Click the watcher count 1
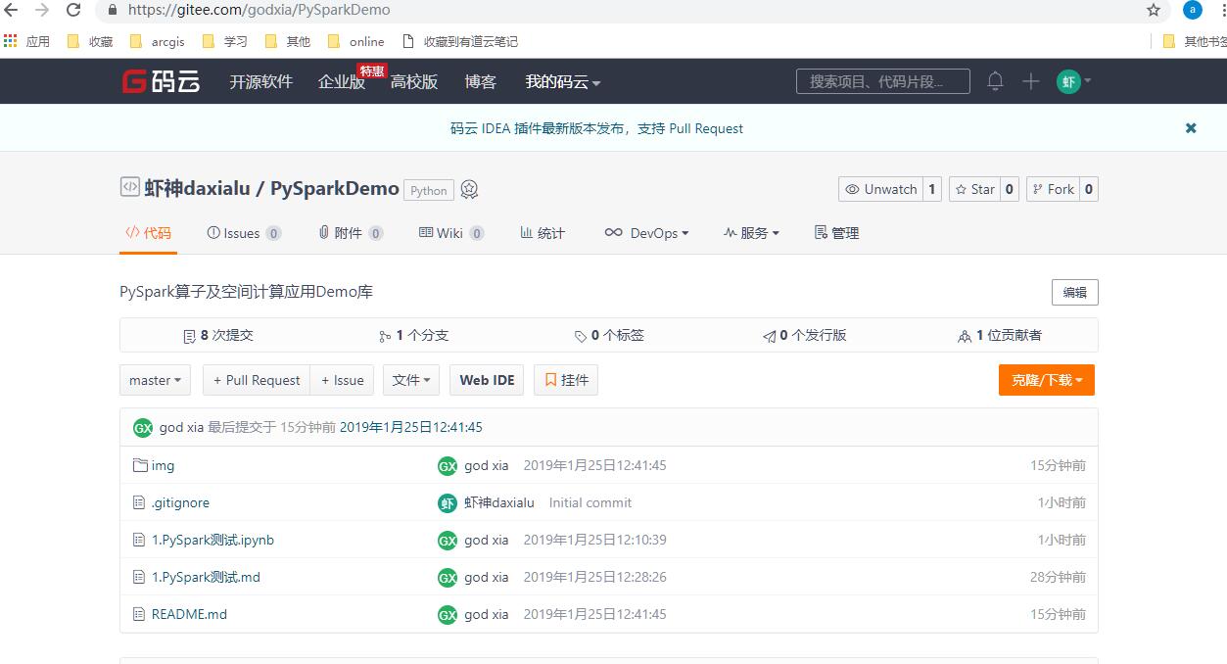 (931, 189)
